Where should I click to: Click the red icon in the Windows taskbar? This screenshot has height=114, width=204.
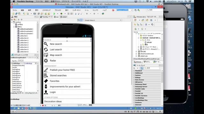tap(26, 108)
